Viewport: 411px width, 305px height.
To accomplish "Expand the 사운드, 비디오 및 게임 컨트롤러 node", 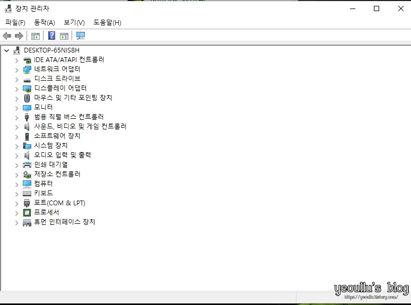I will click(x=17, y=127).
